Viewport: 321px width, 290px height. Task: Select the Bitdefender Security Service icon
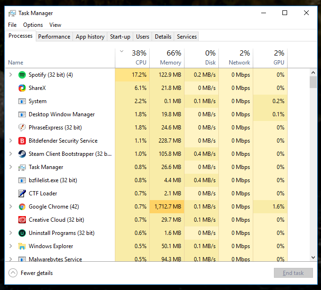pos(22,141)
